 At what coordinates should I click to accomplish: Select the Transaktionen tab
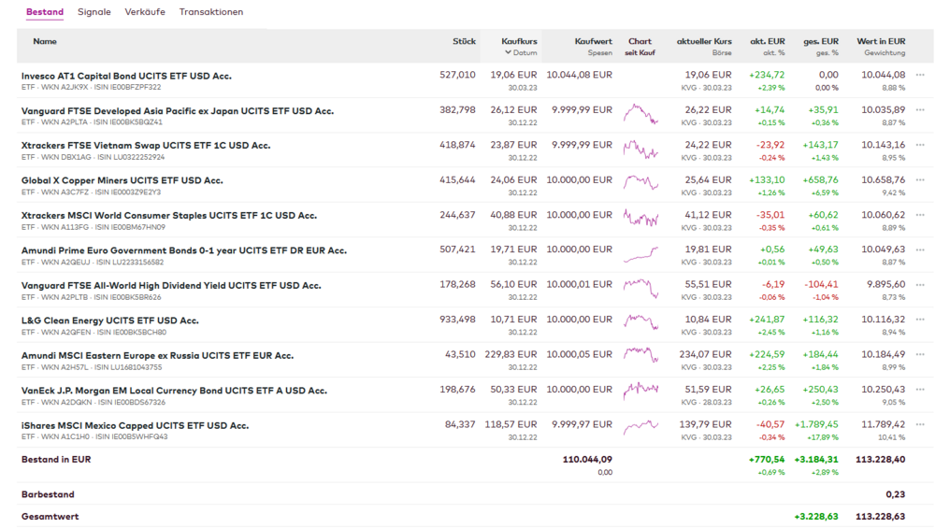[x=211, y=12]
